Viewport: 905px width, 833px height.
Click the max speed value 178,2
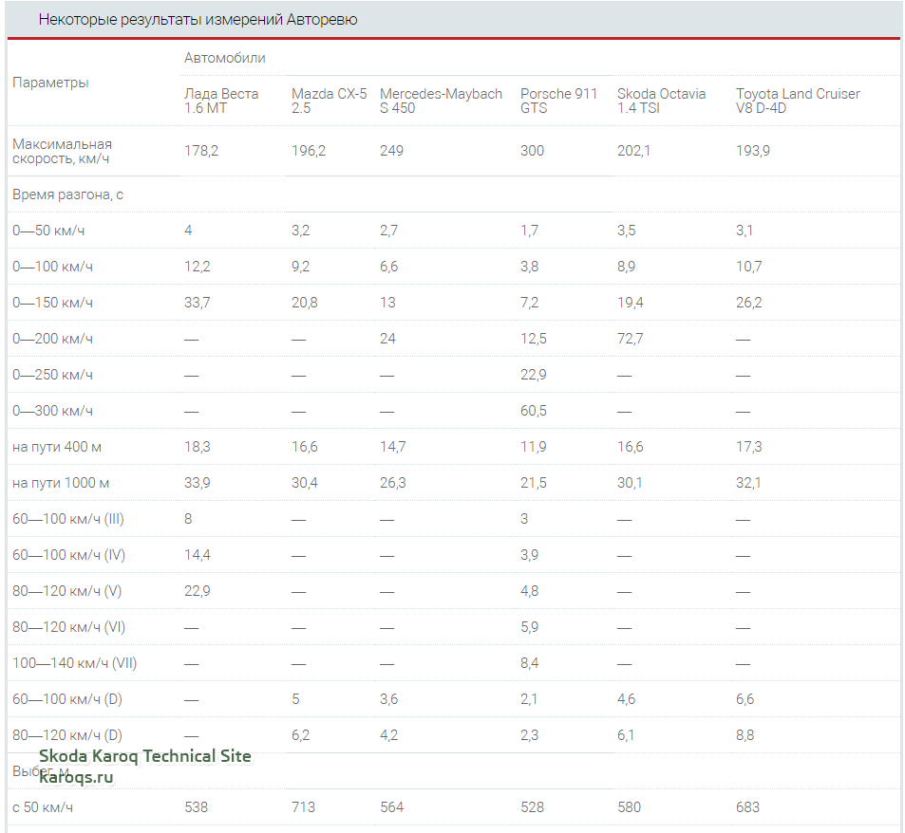tap(201, 151)
